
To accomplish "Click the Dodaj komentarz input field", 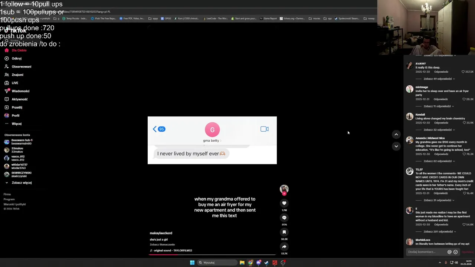I will click(x=426, y=252).
